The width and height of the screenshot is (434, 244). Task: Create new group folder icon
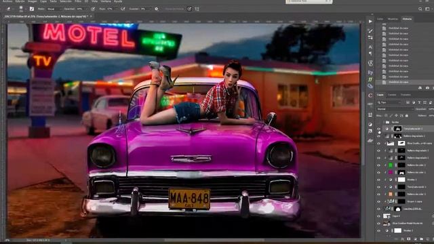[422, 239]
